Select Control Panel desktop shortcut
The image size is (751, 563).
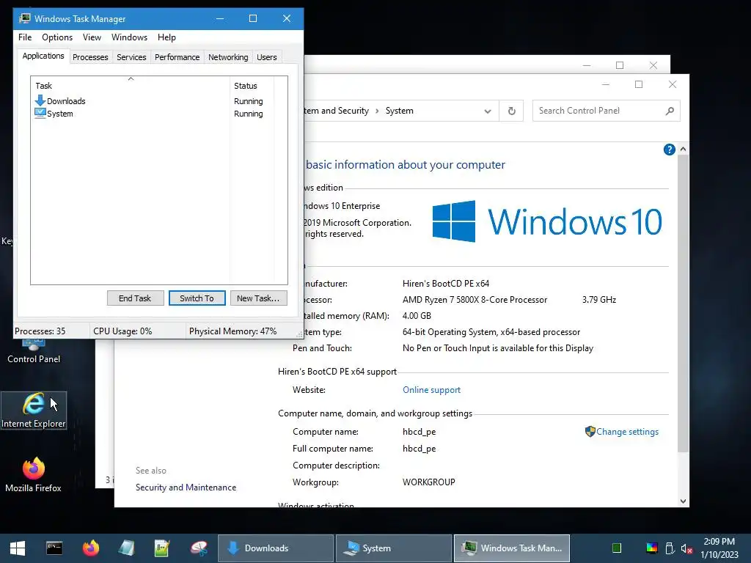tap(34, 352)
